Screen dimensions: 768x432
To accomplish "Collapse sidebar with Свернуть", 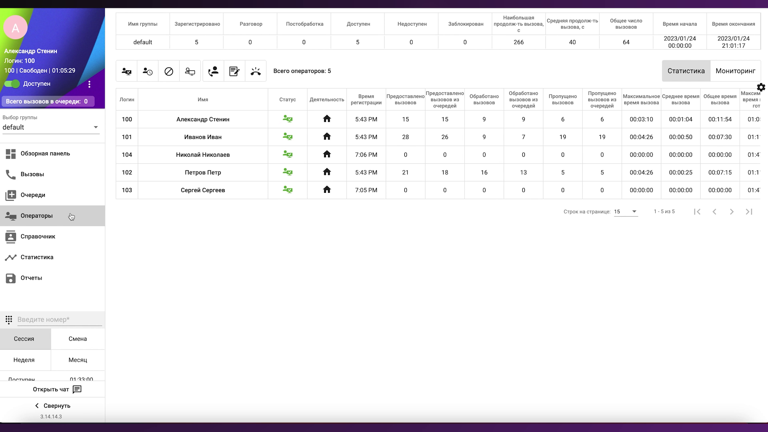I will 52,406.
